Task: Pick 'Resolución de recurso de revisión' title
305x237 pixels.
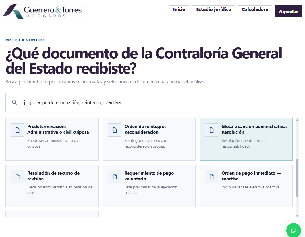Action: point(53,176)
